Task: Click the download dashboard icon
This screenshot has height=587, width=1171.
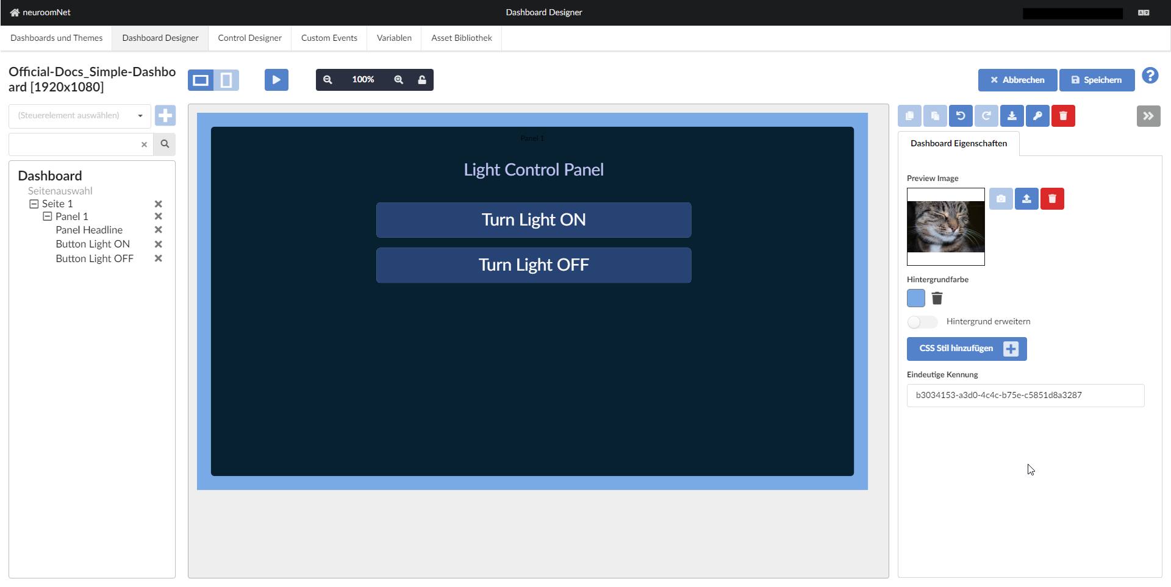Action: [1012, 116]
